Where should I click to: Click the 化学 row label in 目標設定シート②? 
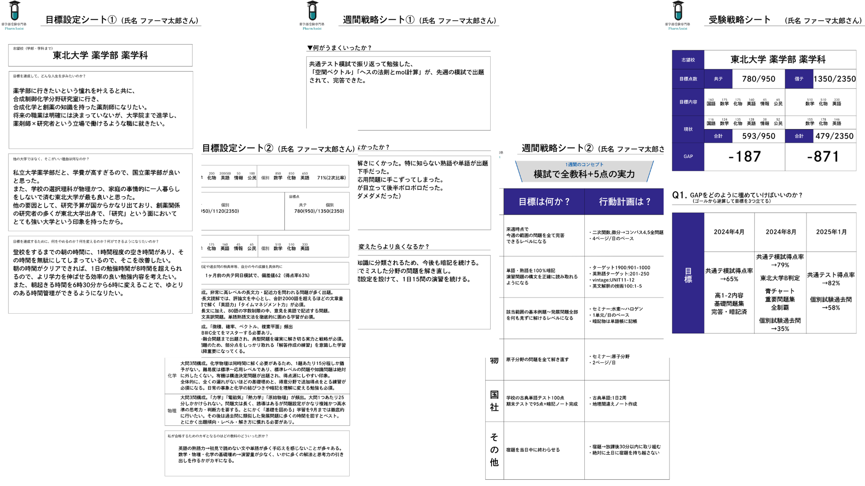[172, 376]
